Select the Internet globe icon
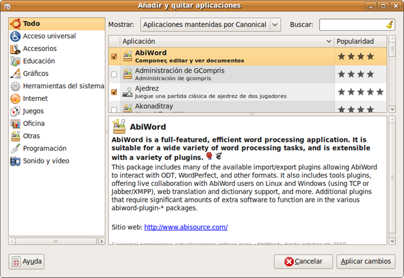Screen dimensions: 404x278 tap(16, 98)
